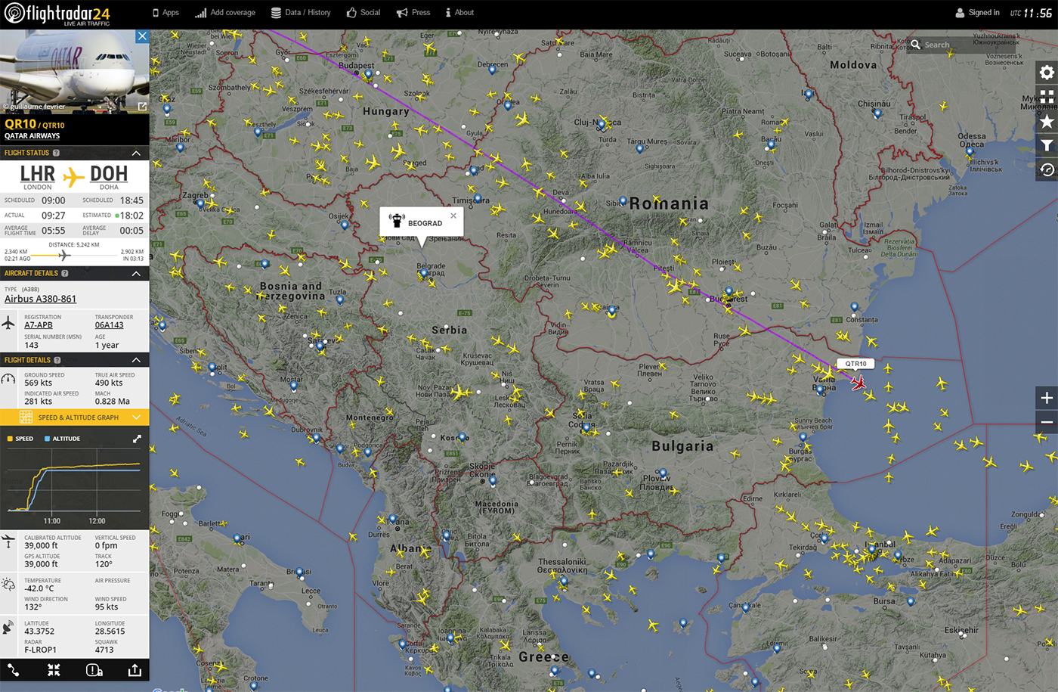Click the flight progress bar plane marker

[x=65, y=255]
